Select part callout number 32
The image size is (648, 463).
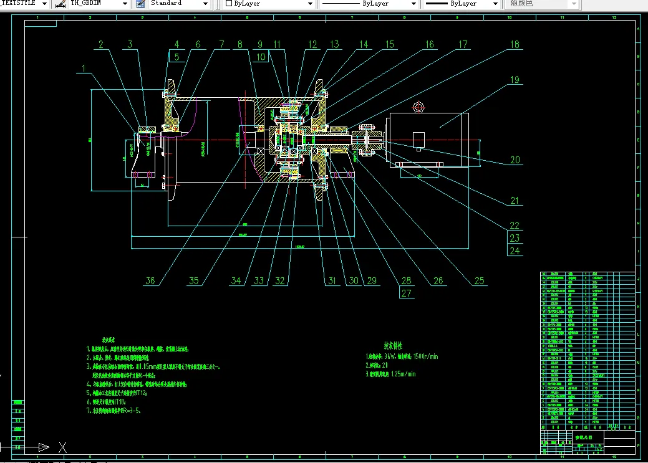280,281
